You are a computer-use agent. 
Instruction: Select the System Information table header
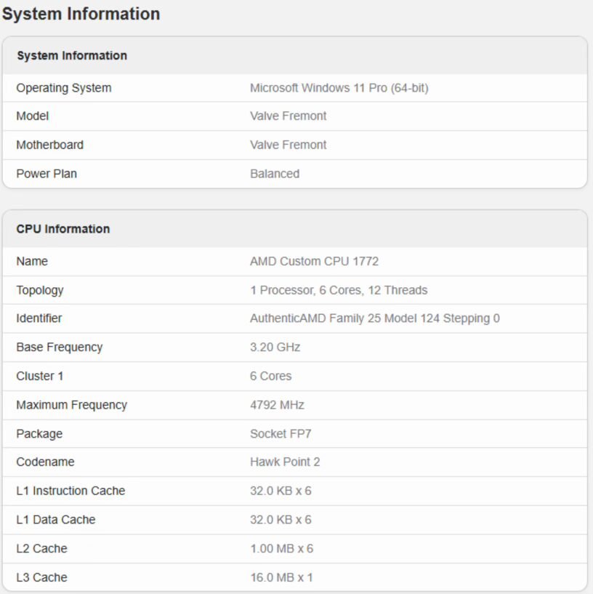coord(72,56)
